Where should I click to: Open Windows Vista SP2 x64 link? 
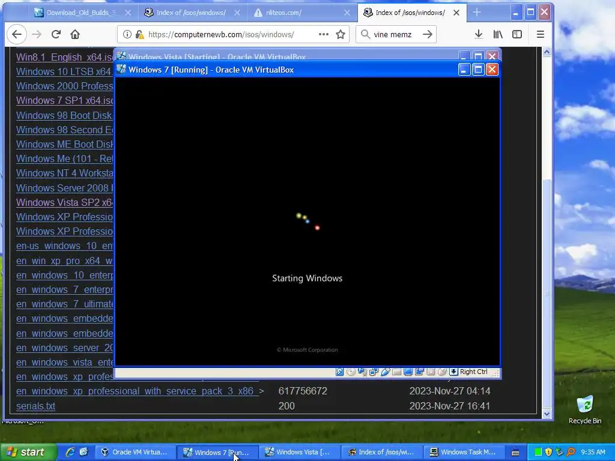click(65, 203)
